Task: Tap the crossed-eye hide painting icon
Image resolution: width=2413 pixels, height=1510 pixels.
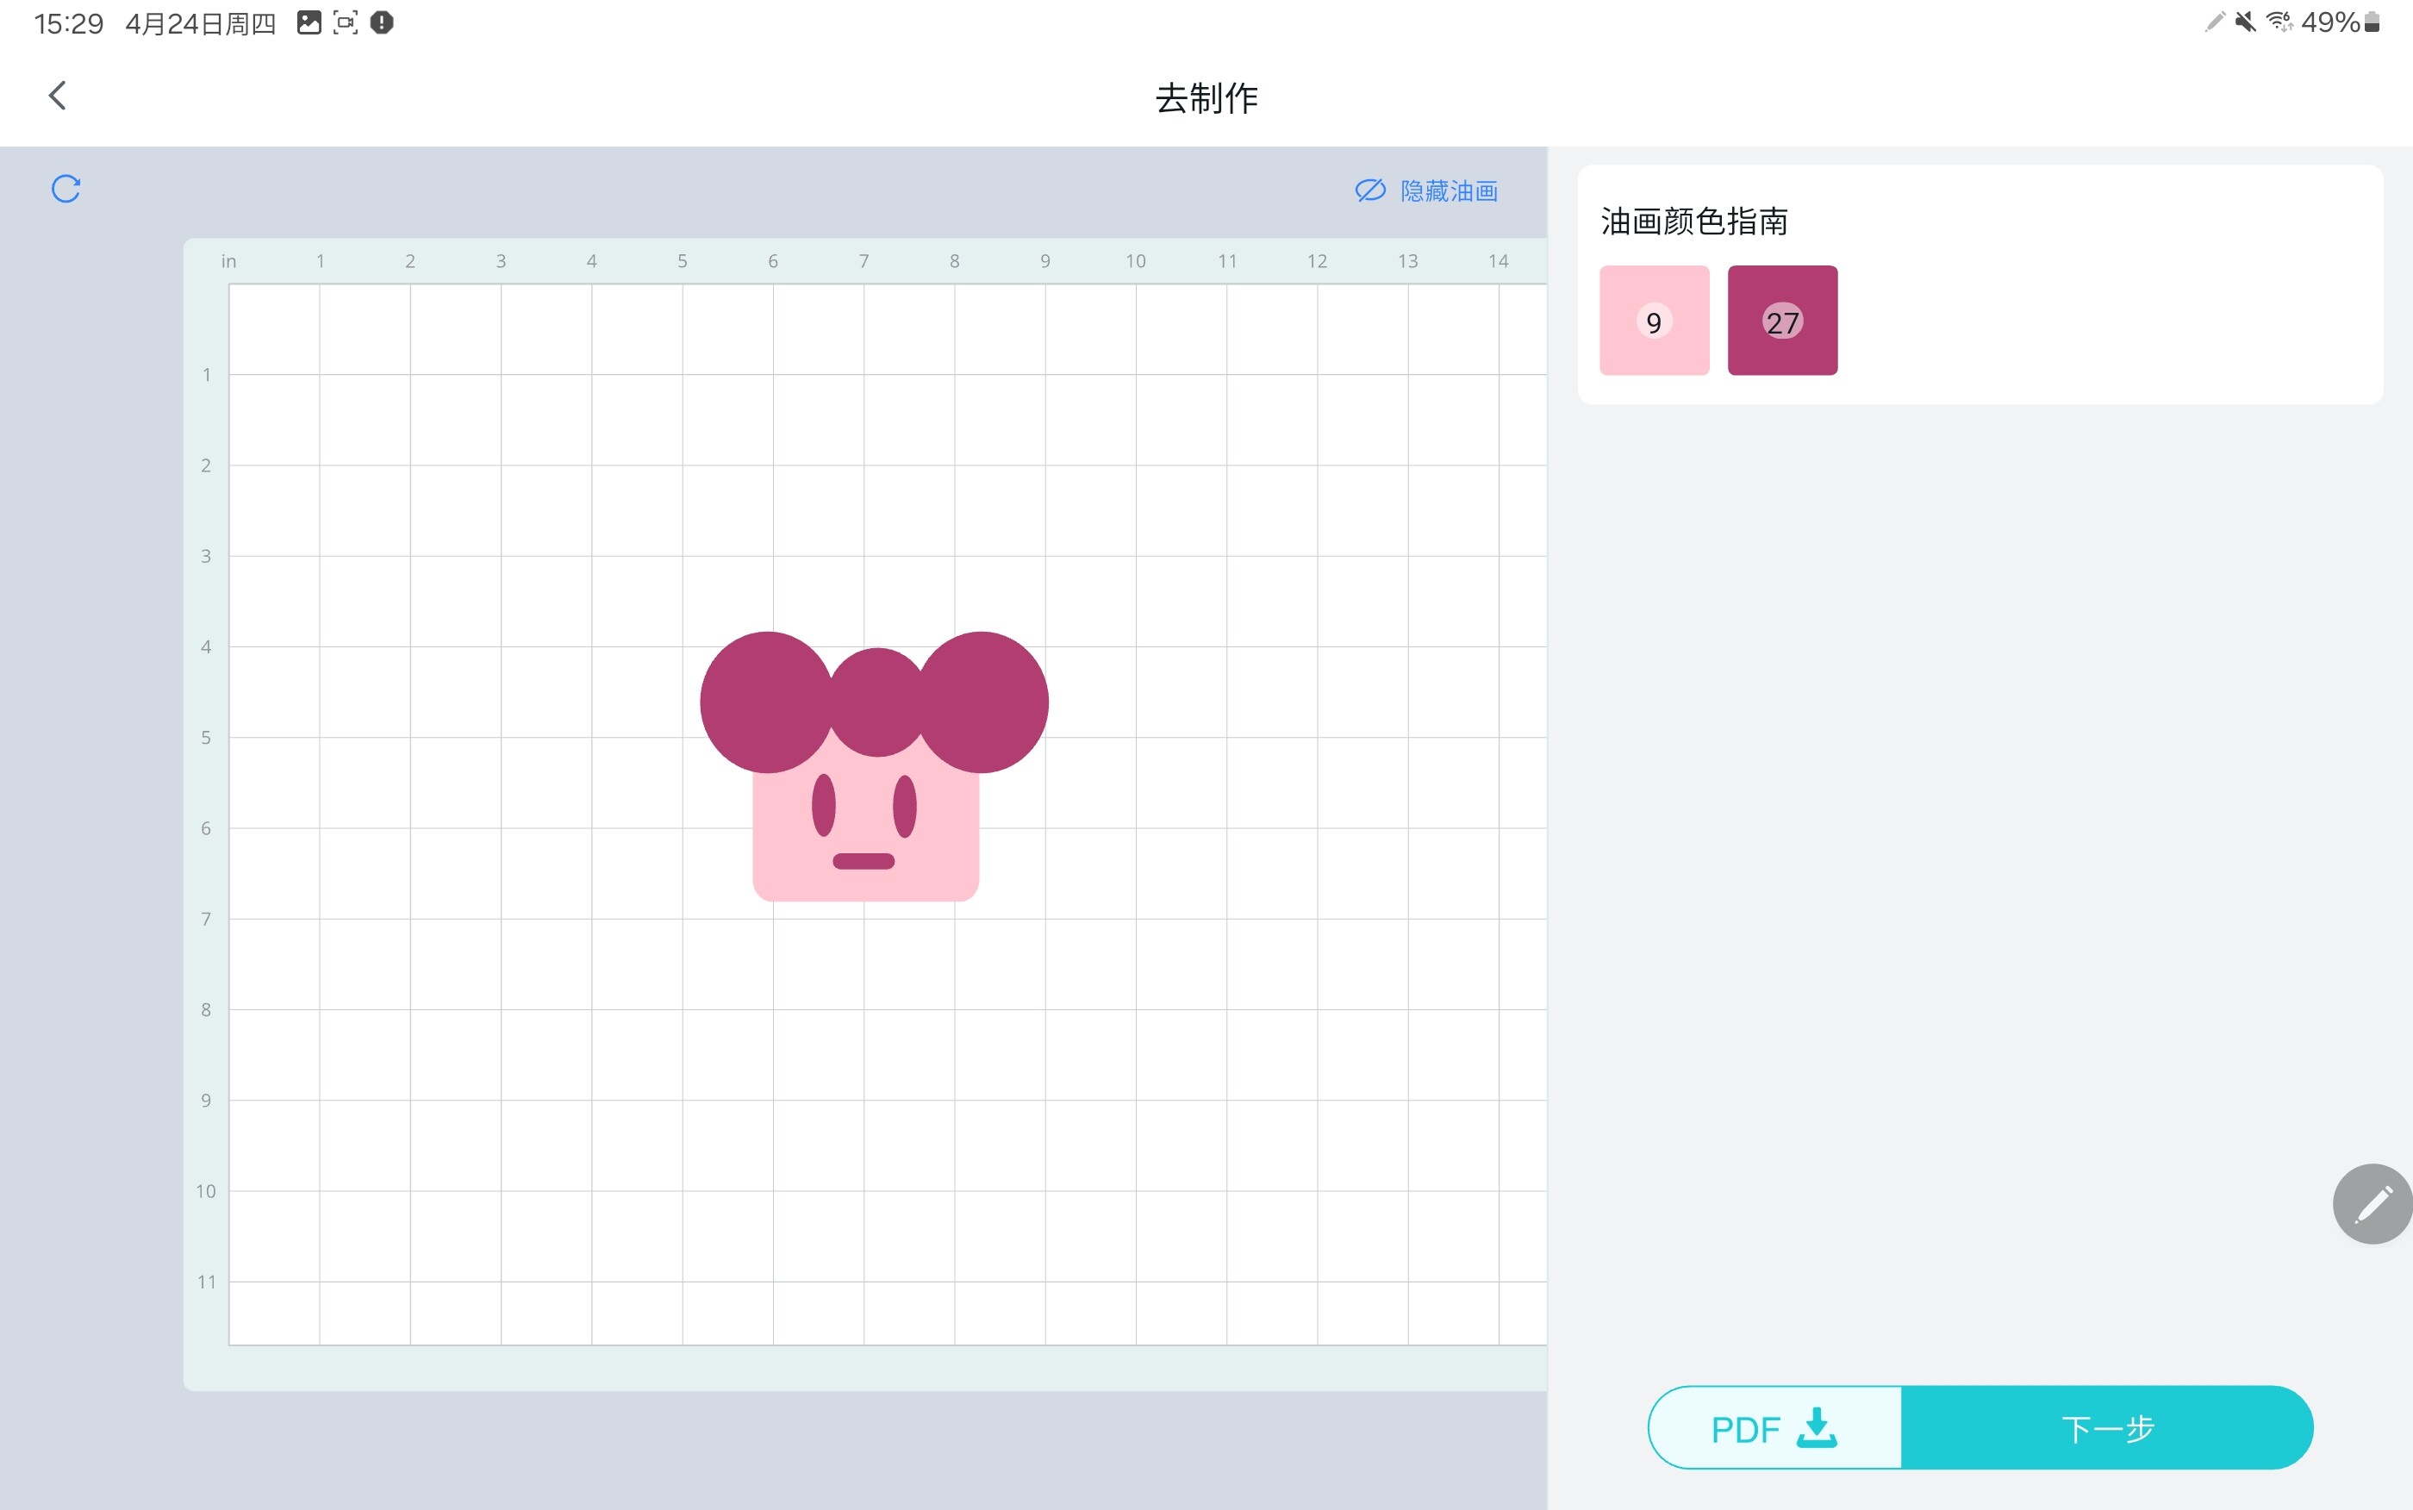Action: click(x=1369, y=190)
